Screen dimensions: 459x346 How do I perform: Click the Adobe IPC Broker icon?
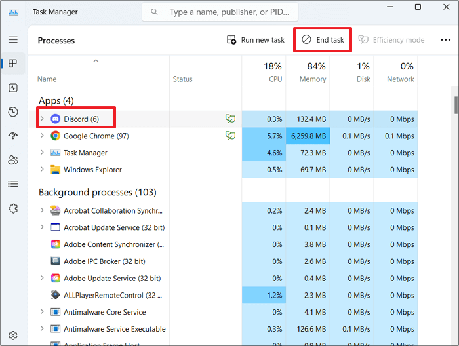[55, 261]
